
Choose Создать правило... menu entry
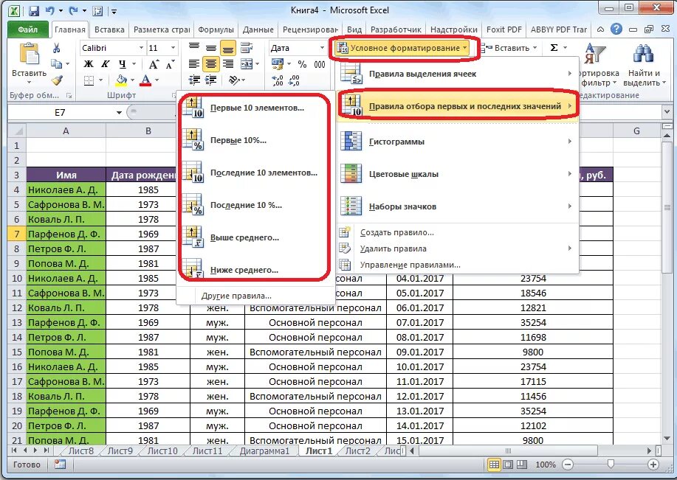(457, 232)
